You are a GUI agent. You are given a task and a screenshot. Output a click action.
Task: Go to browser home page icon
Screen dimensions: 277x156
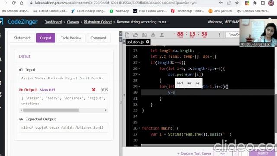point(22,3)
